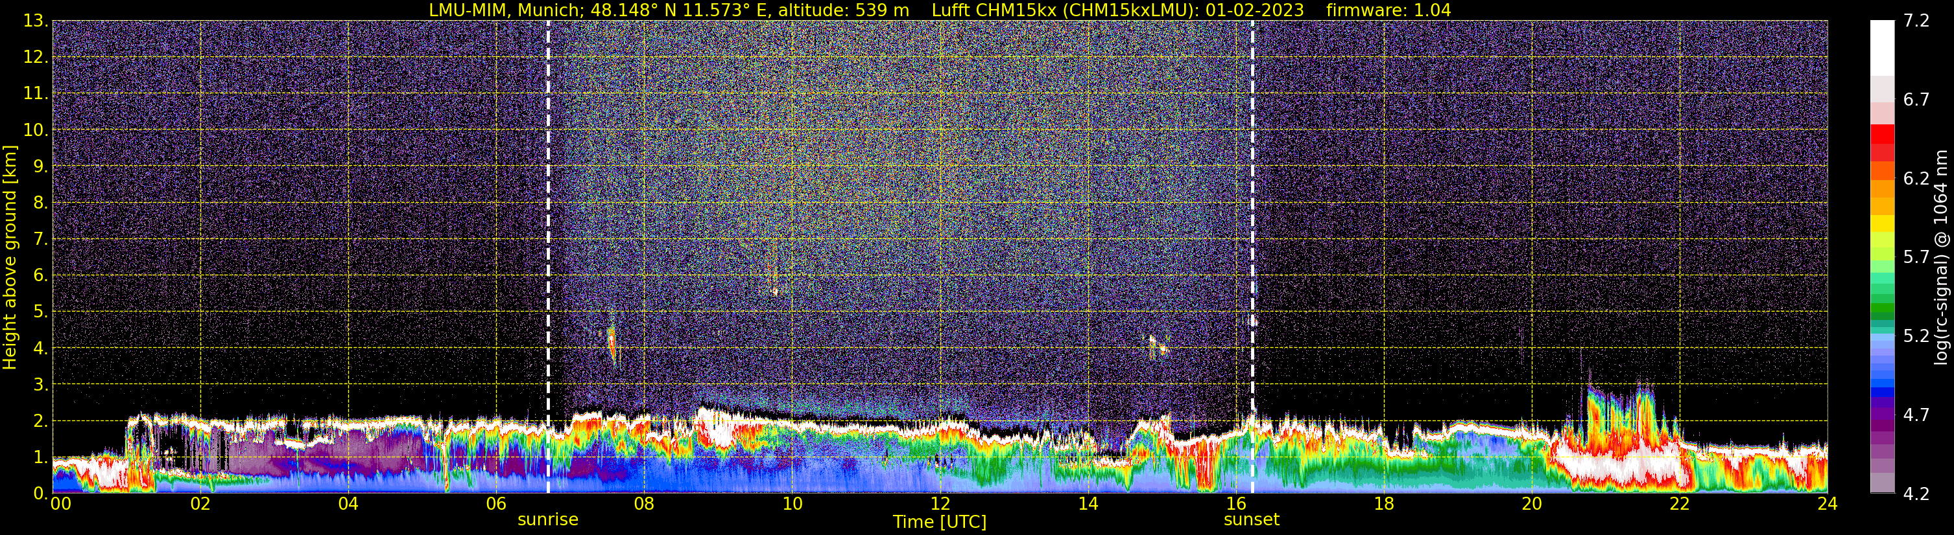
Task: Click the white dashed sunrise marker line
Action: (x=547, y=257)
